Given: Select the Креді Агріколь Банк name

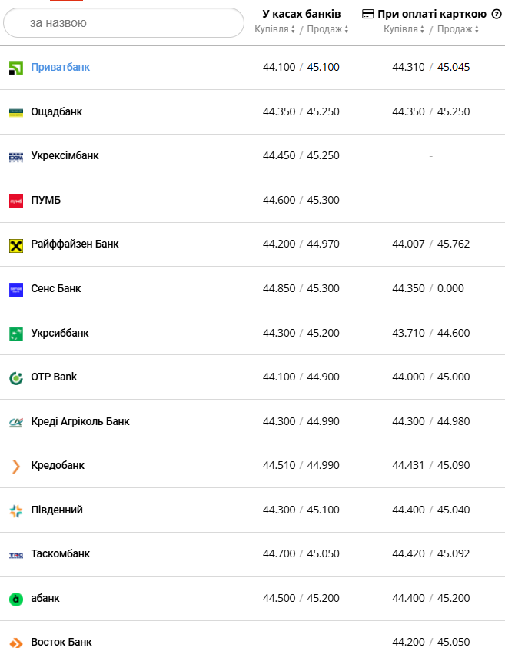Looking at the screenshot, I should (x=80, y=421).
